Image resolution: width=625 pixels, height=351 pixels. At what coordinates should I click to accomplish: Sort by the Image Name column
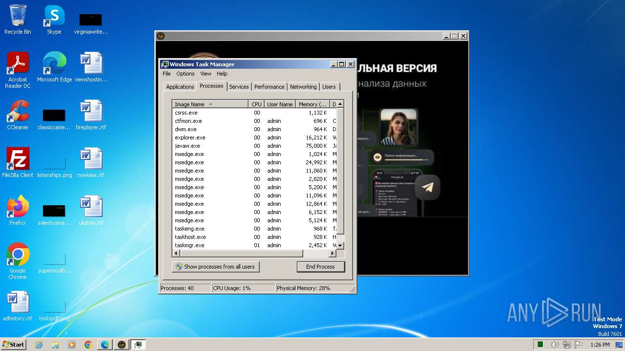pos(210,104)
